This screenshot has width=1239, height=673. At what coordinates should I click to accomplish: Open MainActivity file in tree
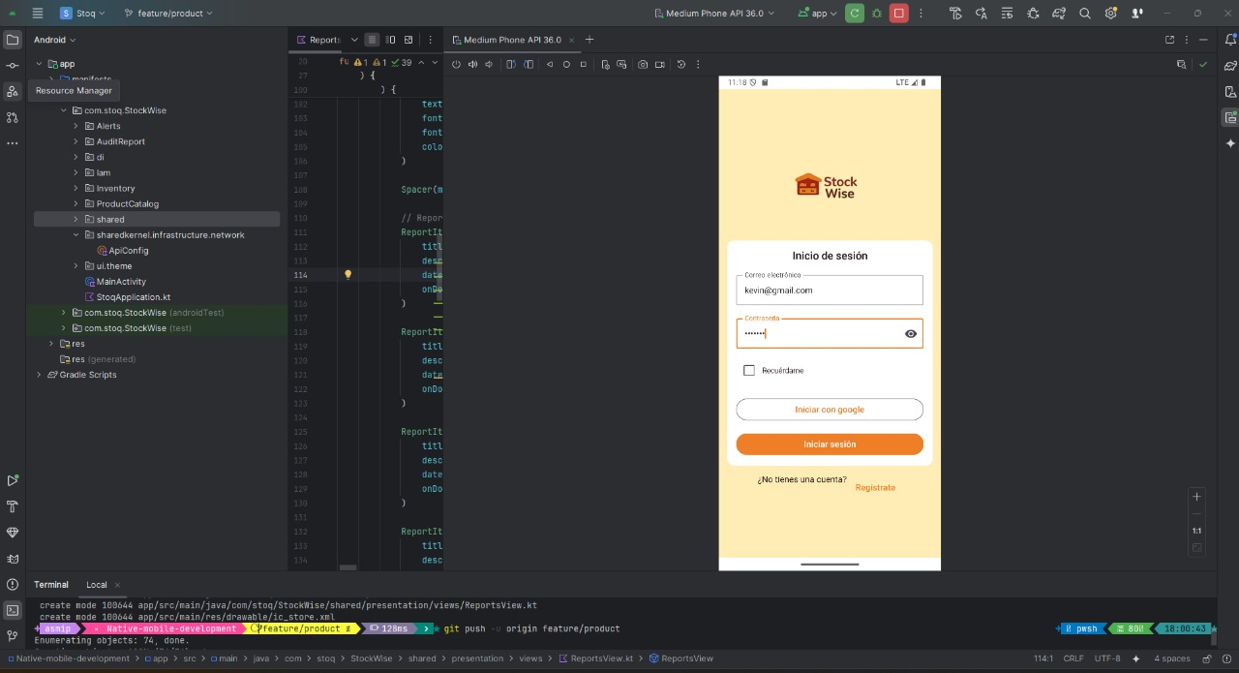coord(121,282)
